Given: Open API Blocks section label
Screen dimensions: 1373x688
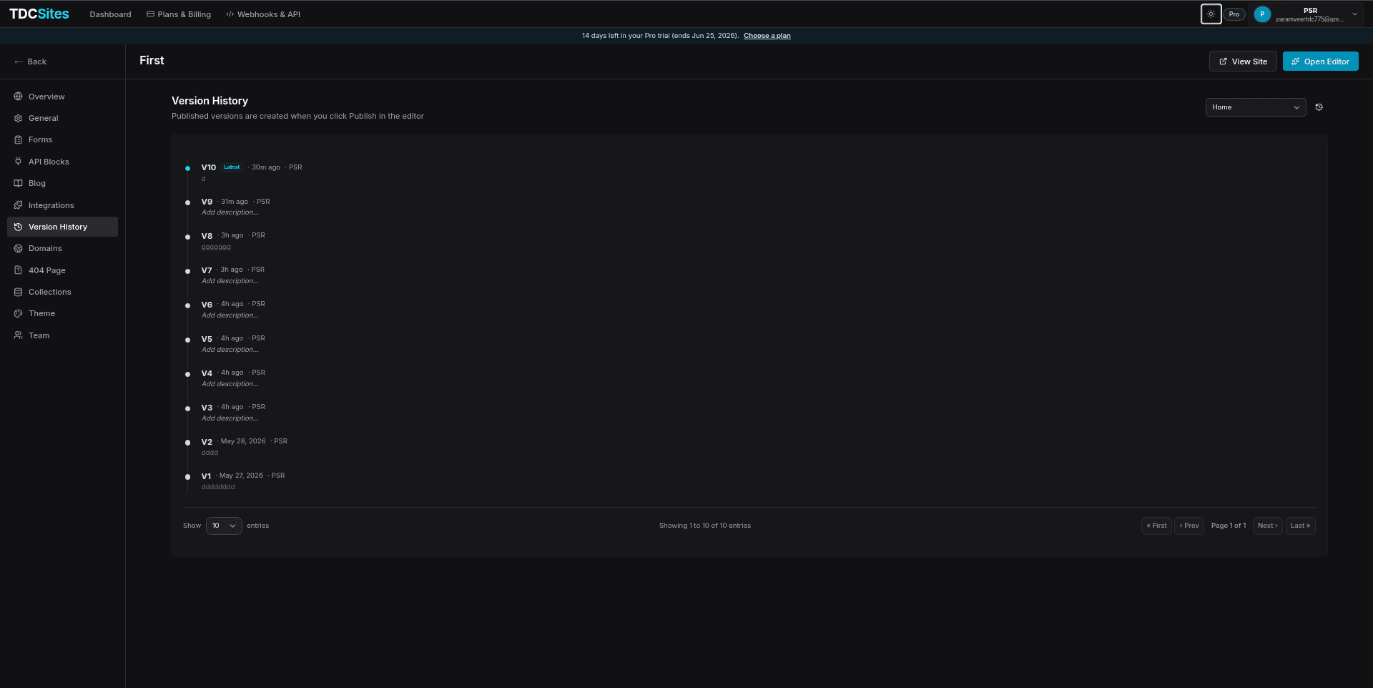Looking at the screenshot, I should pyautogui.click(x=49, y=162).
